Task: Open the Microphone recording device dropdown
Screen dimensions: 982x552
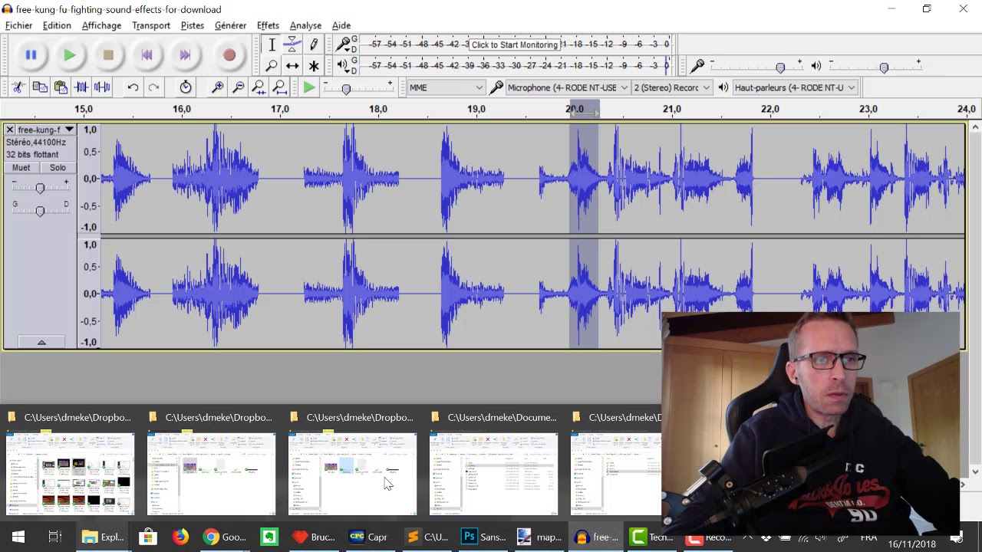Action: pyautogui.click(x=568, y=87)
